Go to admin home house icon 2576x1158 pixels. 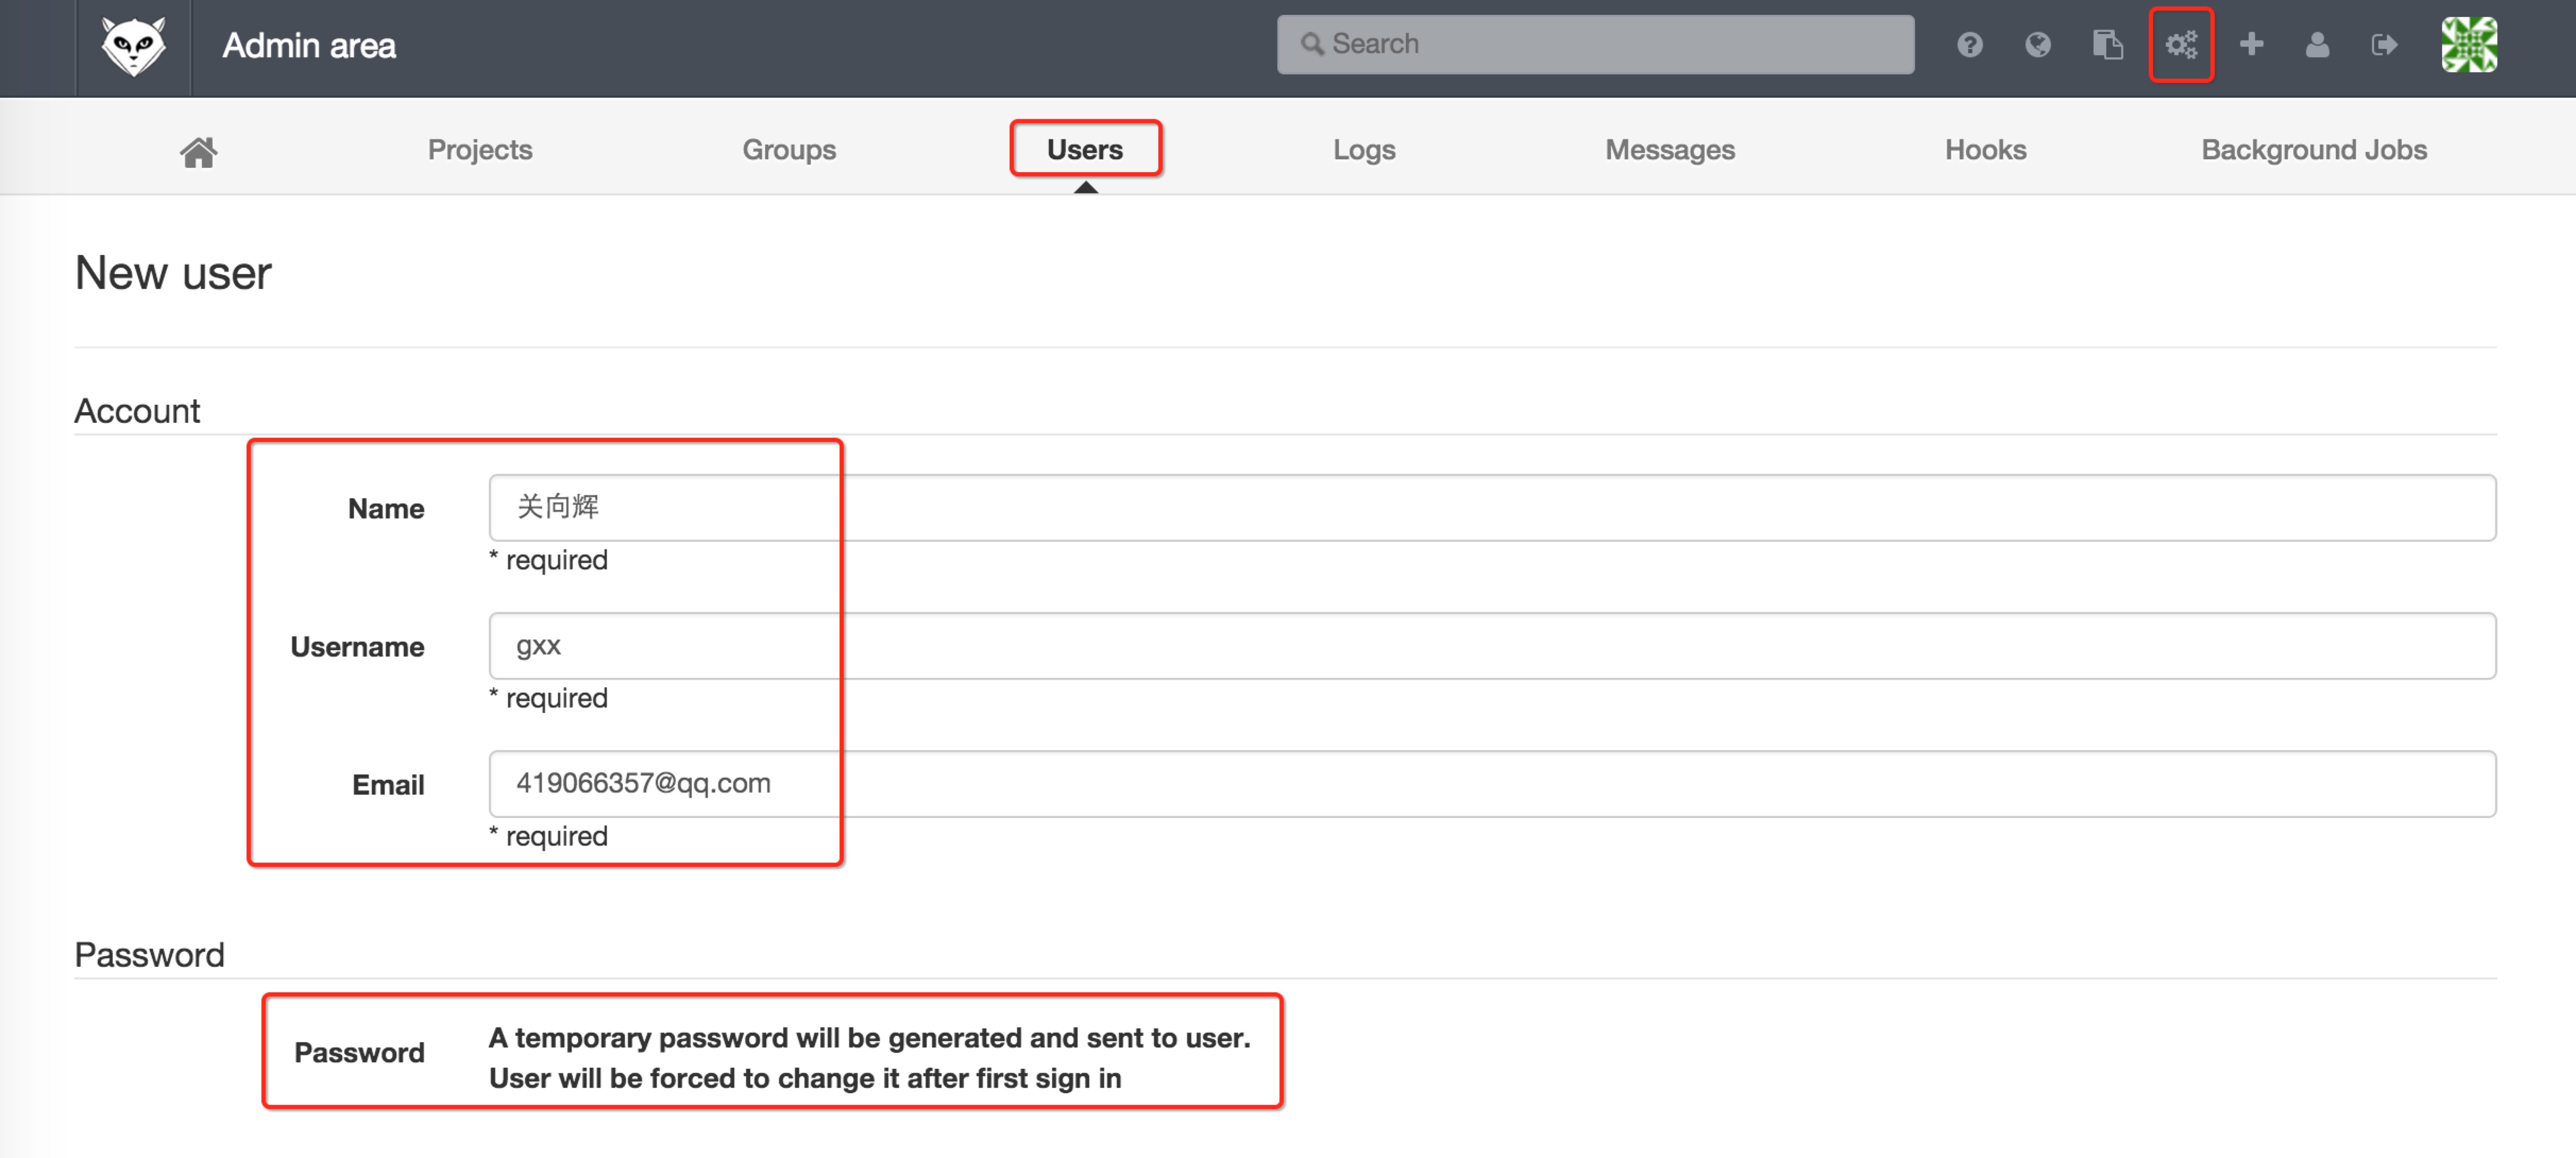point(198,152)
